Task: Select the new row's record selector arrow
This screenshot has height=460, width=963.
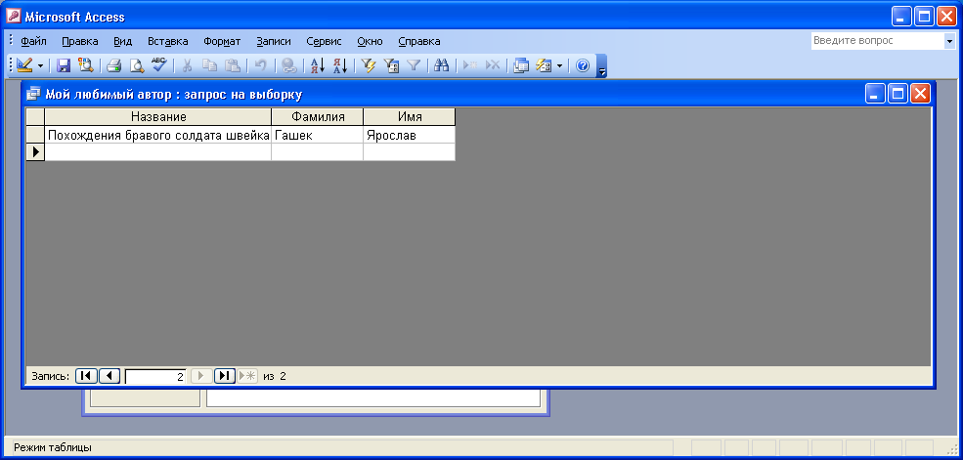Action: (35, 152)
